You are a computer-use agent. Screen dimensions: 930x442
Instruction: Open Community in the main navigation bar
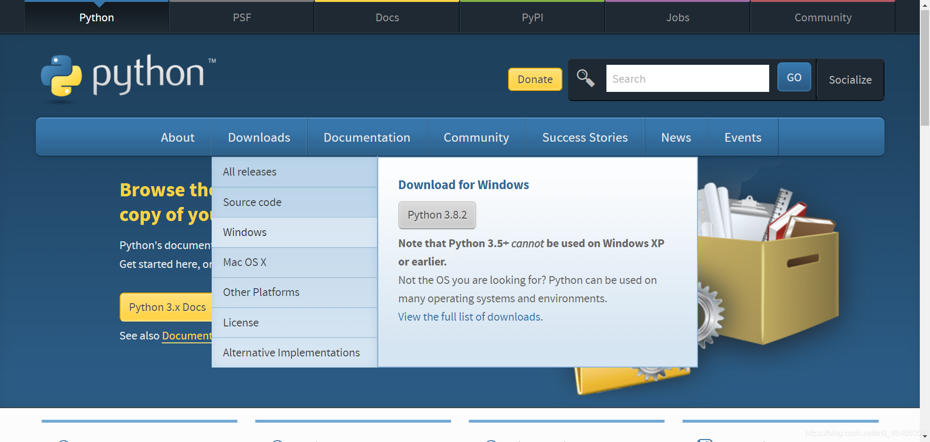pos(476,137)
